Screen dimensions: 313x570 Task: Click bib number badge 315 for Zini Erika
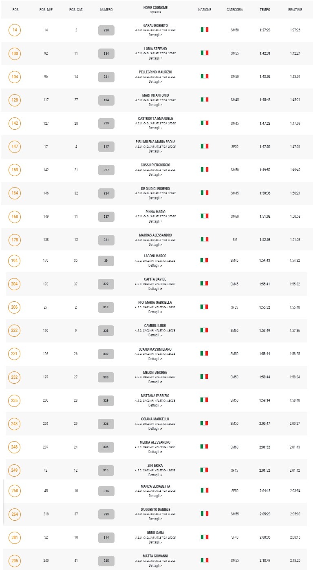[x=106, y=470]
